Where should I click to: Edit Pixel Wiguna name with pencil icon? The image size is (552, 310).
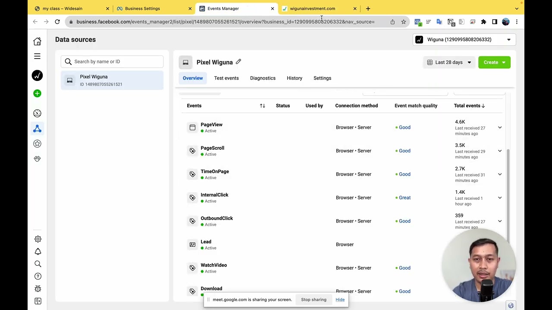238,62
